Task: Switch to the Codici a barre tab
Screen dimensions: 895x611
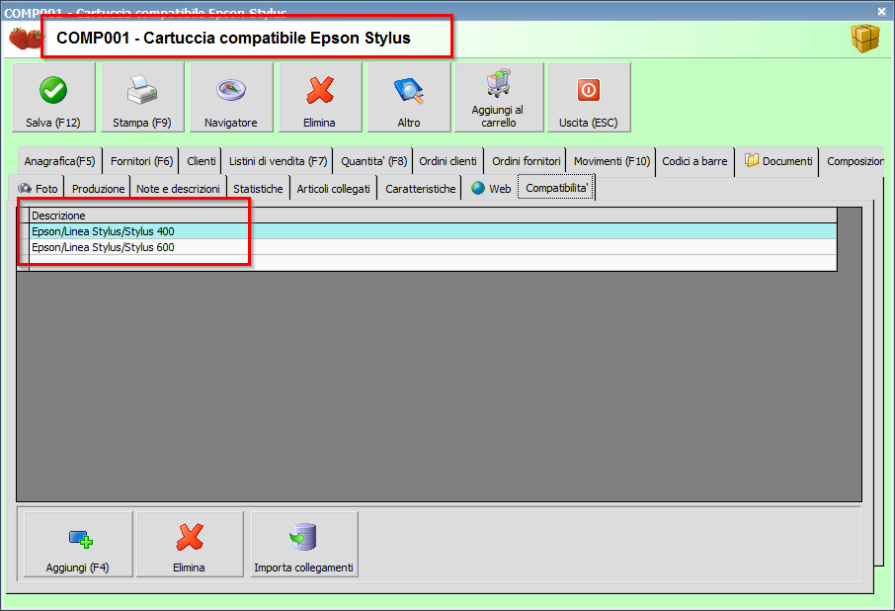Action: 694,161
